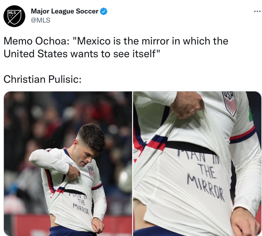This screenshot has width=262, height=236.
Task: Click the USA crest in left photo
Action: (x=91, y=172)
